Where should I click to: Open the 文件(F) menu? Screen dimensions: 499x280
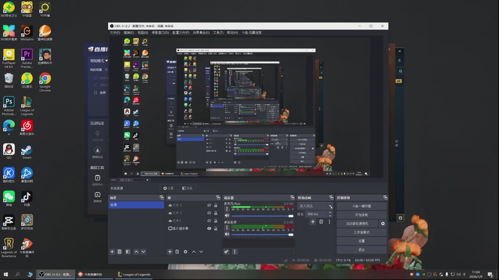click(115, 33)
